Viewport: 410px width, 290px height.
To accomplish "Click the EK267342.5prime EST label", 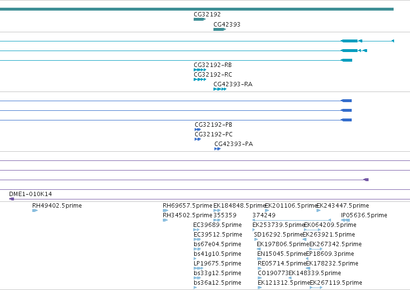I will click(335, 244).
